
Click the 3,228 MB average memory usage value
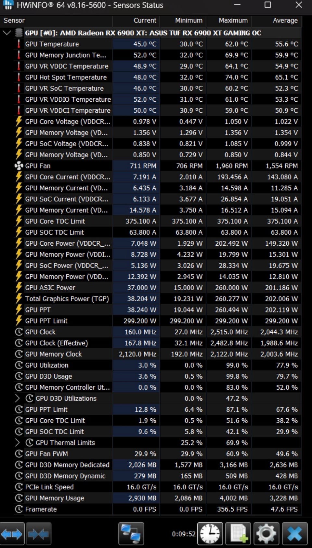pos(284,498)
